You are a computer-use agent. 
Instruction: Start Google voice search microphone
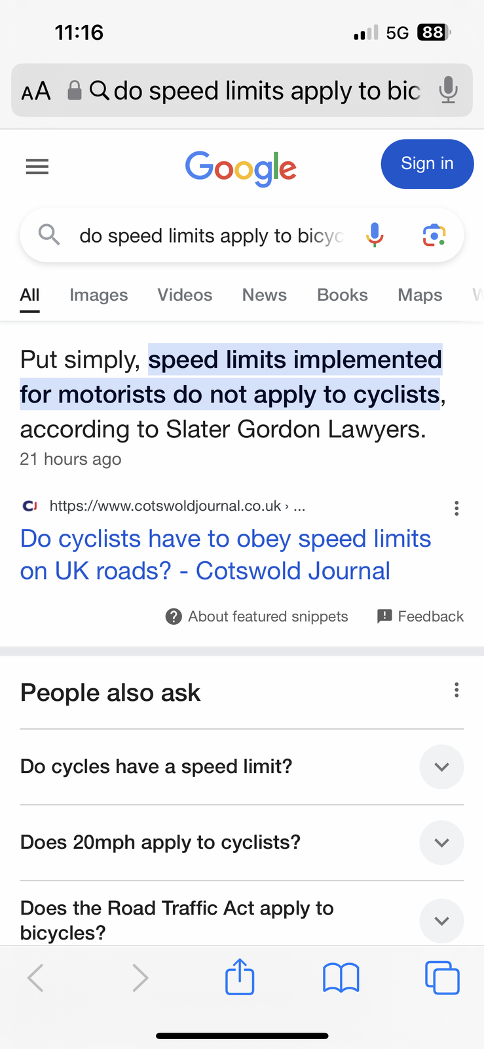click(375, 235)
